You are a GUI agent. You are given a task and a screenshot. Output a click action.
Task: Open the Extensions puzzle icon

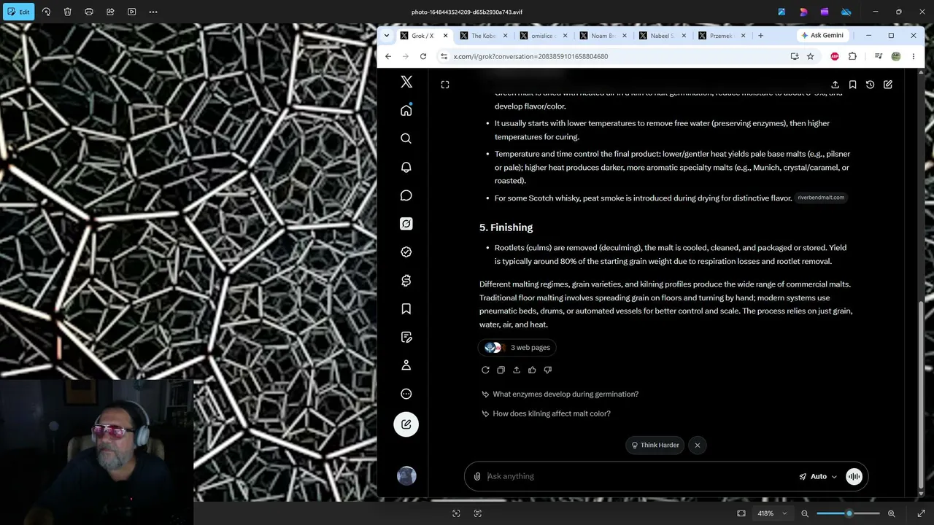[x=852, y=56]
